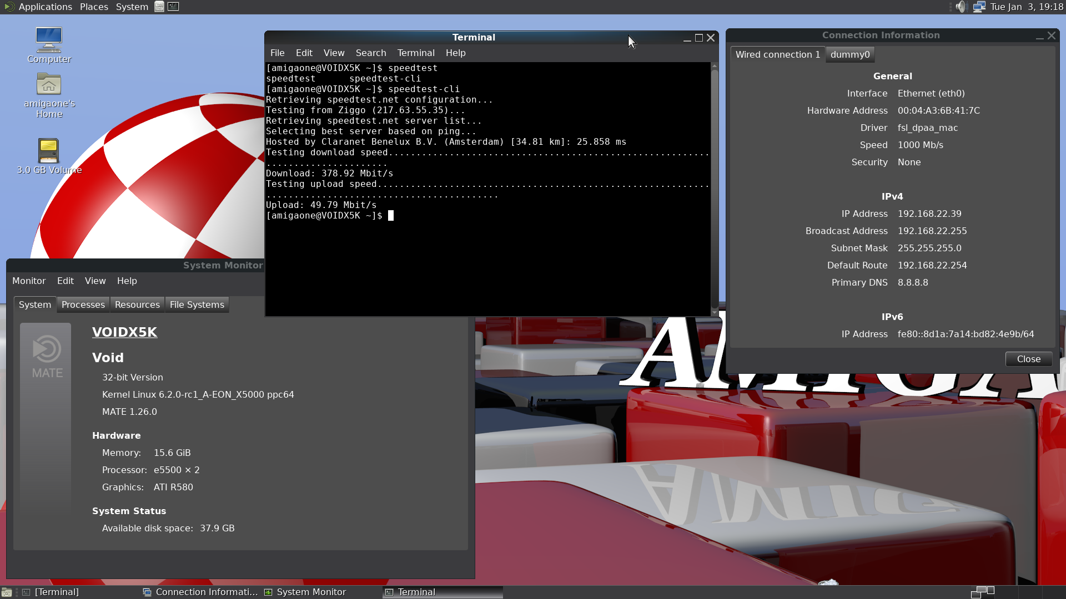Viewport: 1066px width, 599px height.
Task: Click the volume speaker icon in top panel
Action: click(962, 7)
